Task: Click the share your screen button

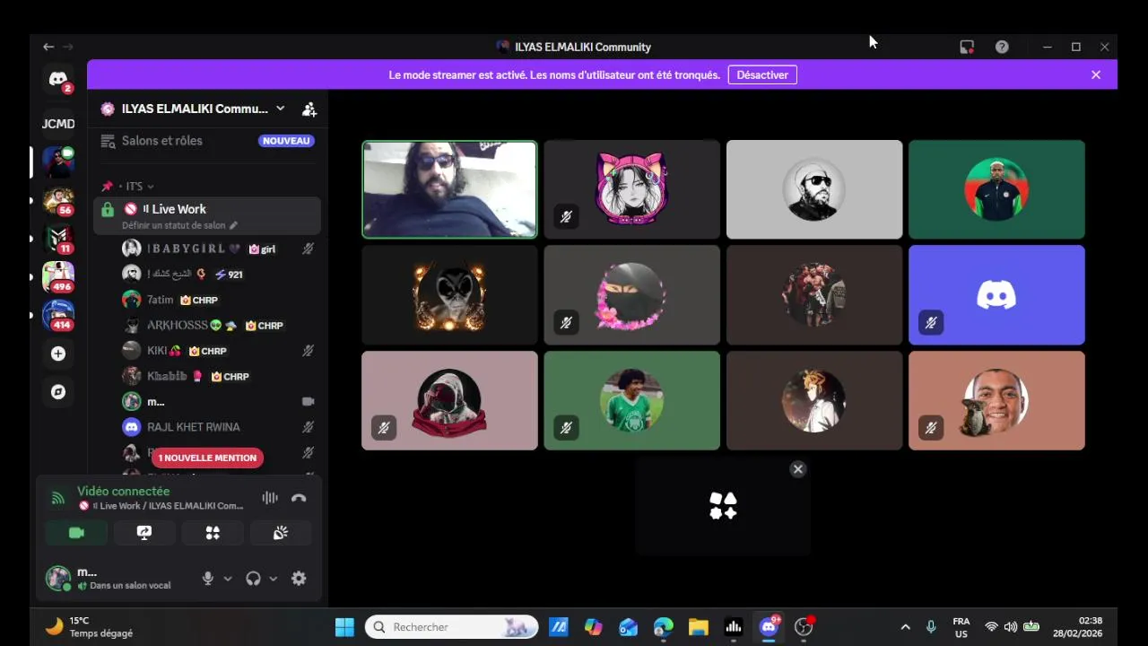Action: 144,533
